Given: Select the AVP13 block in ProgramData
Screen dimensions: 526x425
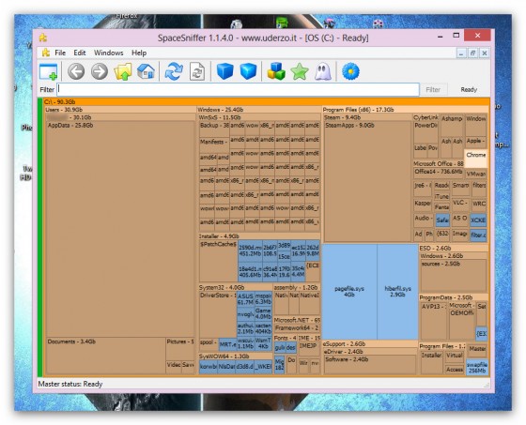Looking at the screenshot, I should (x=434, y=321).
